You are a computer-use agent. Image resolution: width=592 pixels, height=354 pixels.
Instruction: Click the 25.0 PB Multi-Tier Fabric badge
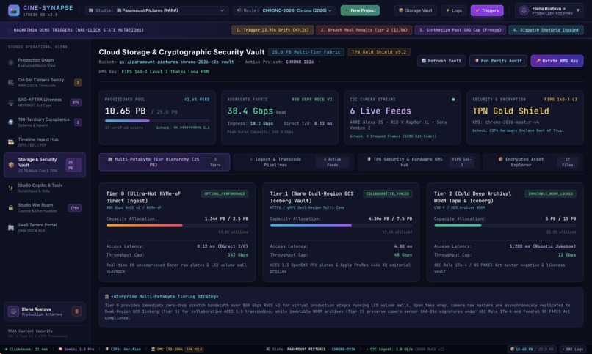pos(306,52)
